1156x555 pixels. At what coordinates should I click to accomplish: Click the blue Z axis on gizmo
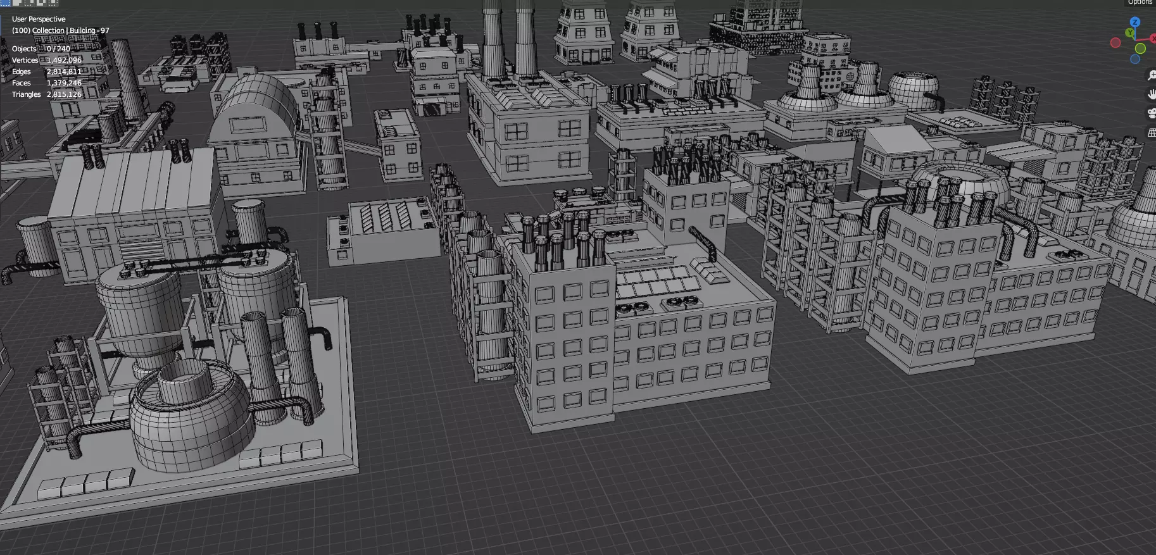click(x=1135, y=22)
